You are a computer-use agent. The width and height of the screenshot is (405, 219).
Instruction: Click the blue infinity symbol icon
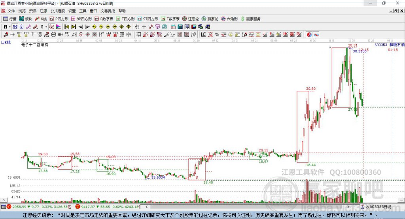click(316, 35)
